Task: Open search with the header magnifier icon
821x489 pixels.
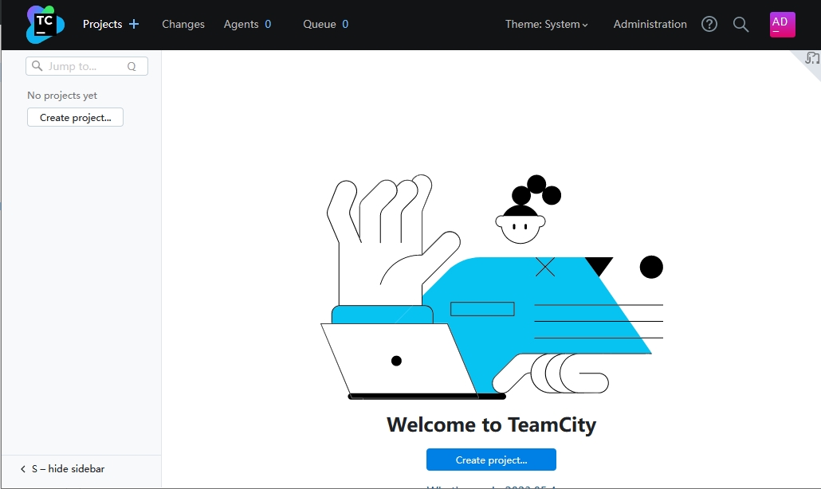Action: tap(740, 24)
